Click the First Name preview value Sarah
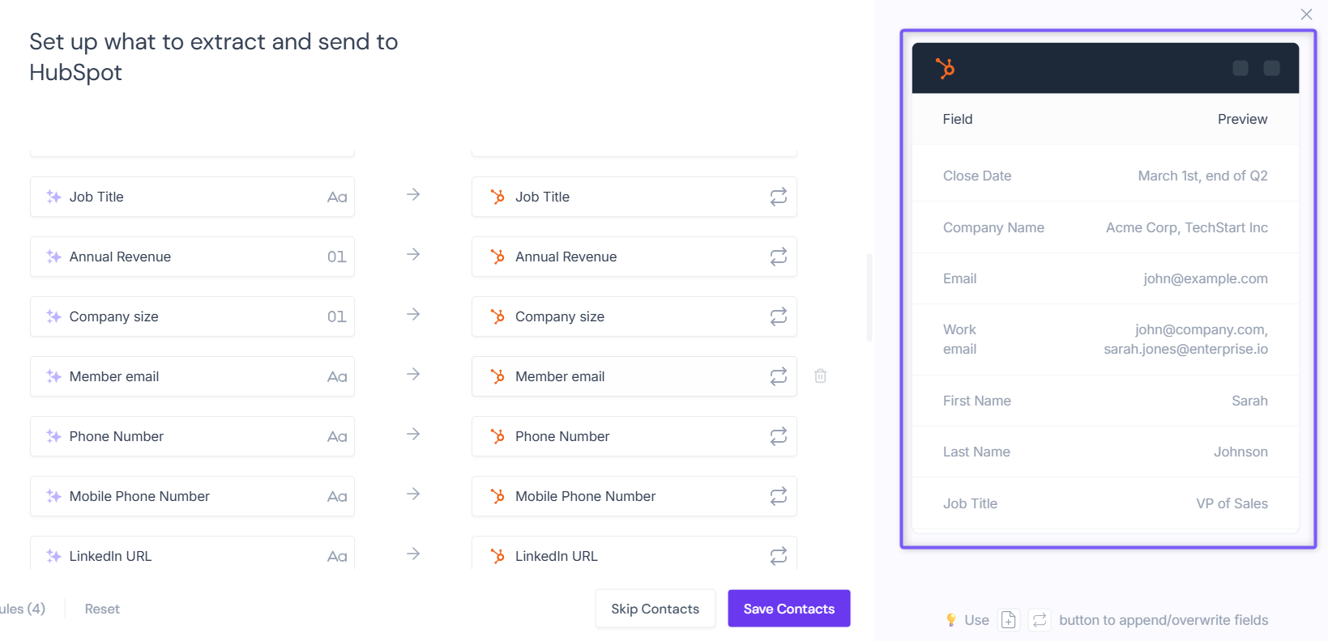The height and width of the screenshot is (641, 1328). [1249, 401]
